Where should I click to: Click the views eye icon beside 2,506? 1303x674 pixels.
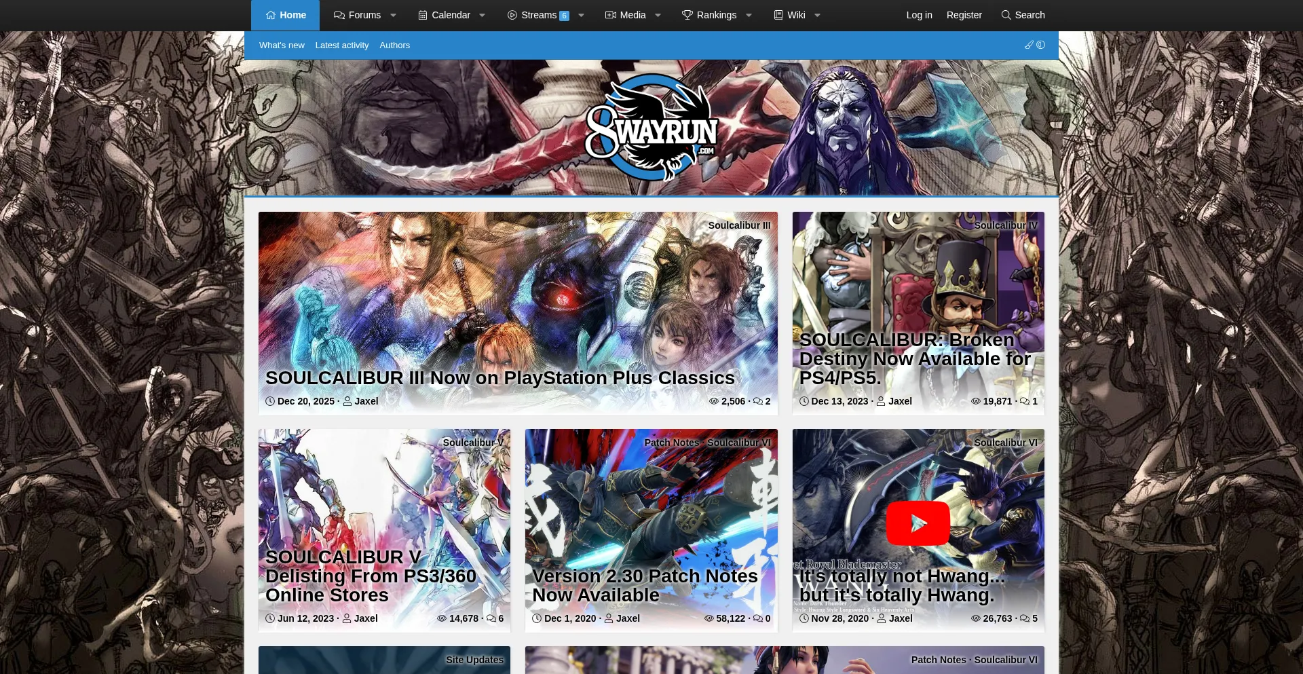[714, 401]
